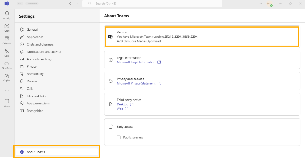
Task: Click the Early access icon
Action: 111,127
